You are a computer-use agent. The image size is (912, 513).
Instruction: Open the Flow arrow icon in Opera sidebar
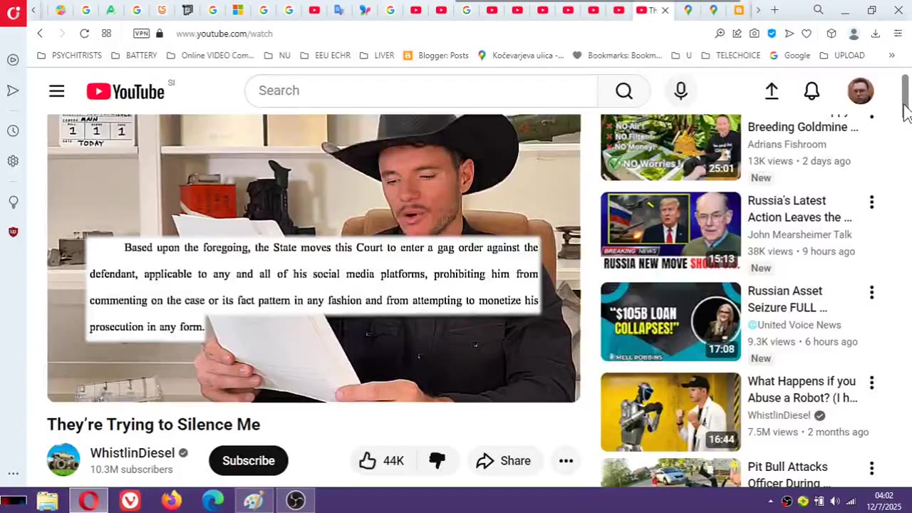[x=13, y=90]
